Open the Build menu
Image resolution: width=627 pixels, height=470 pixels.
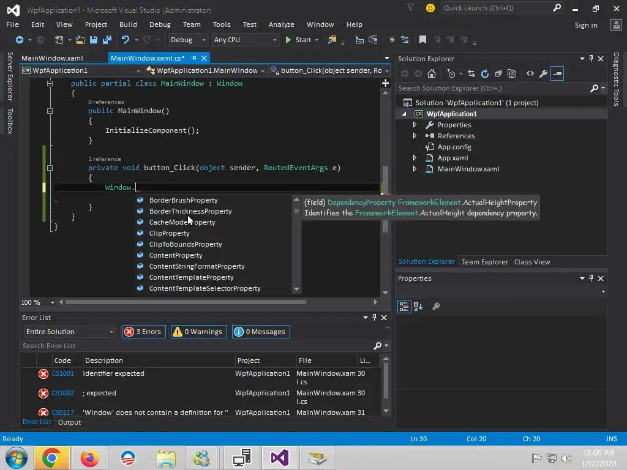[x=128, y=24]
